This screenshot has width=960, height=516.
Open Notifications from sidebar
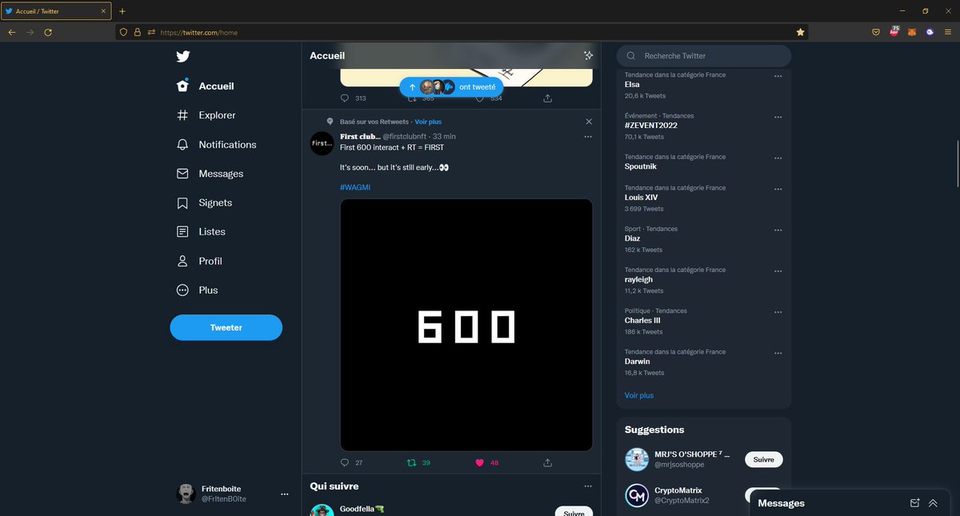click(216, 145)
